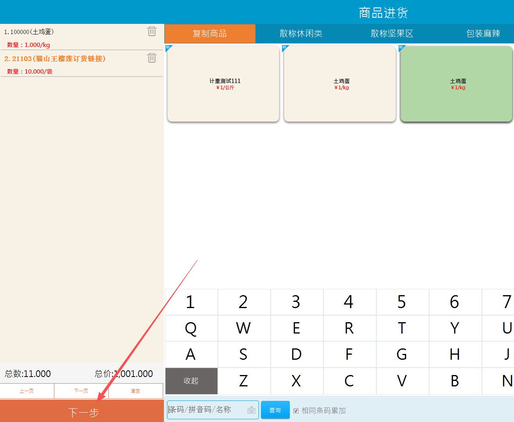Delete the 土鸡蛋 item with trash icon
The width and height of the screenshot is (514, 422).
tap(152, 31)
